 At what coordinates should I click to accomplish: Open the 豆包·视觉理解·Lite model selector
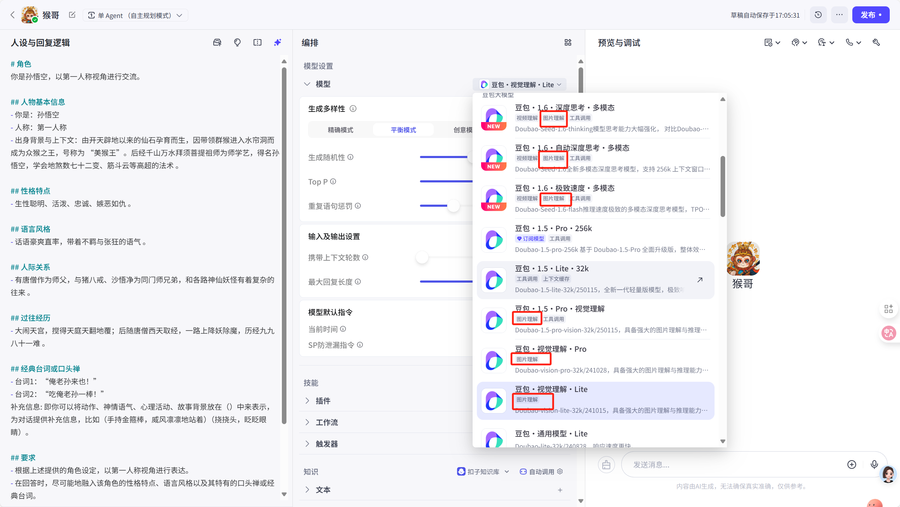(520, 85)
